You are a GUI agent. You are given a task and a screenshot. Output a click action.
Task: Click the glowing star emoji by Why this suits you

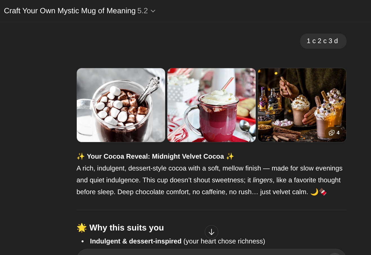82,228
